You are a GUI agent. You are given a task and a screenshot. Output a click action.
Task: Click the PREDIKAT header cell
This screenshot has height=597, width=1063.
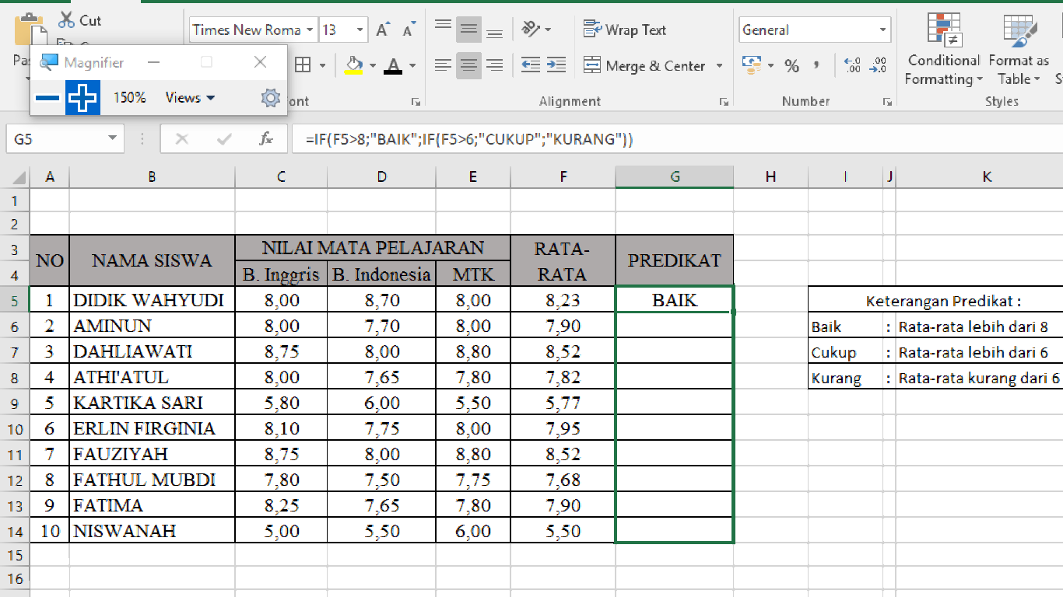coord(675,260)
